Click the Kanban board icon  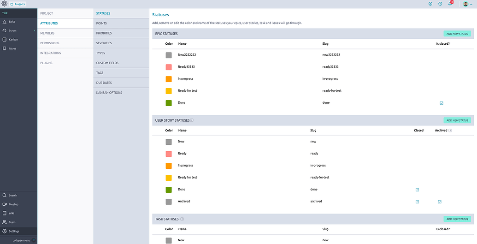5,39
